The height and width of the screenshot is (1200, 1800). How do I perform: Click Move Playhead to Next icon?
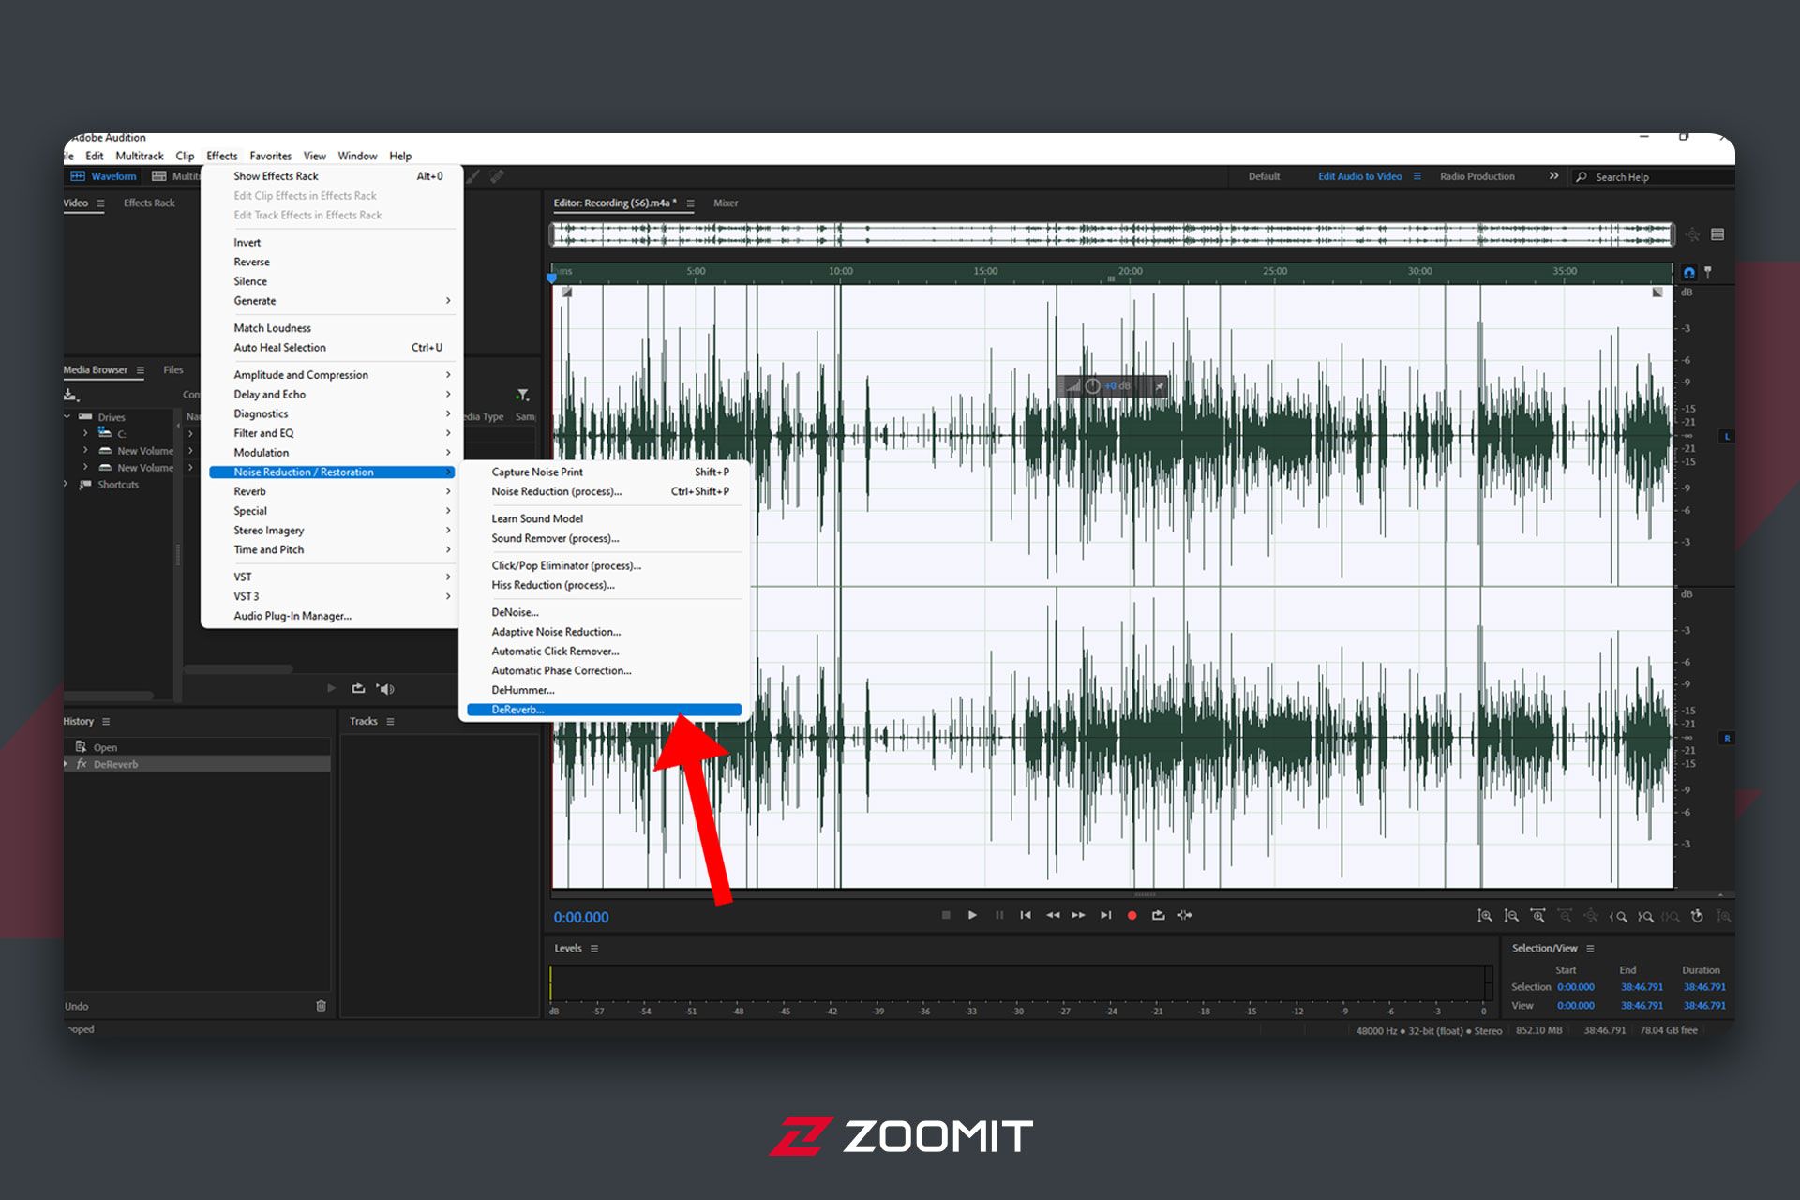point(1105,915)
